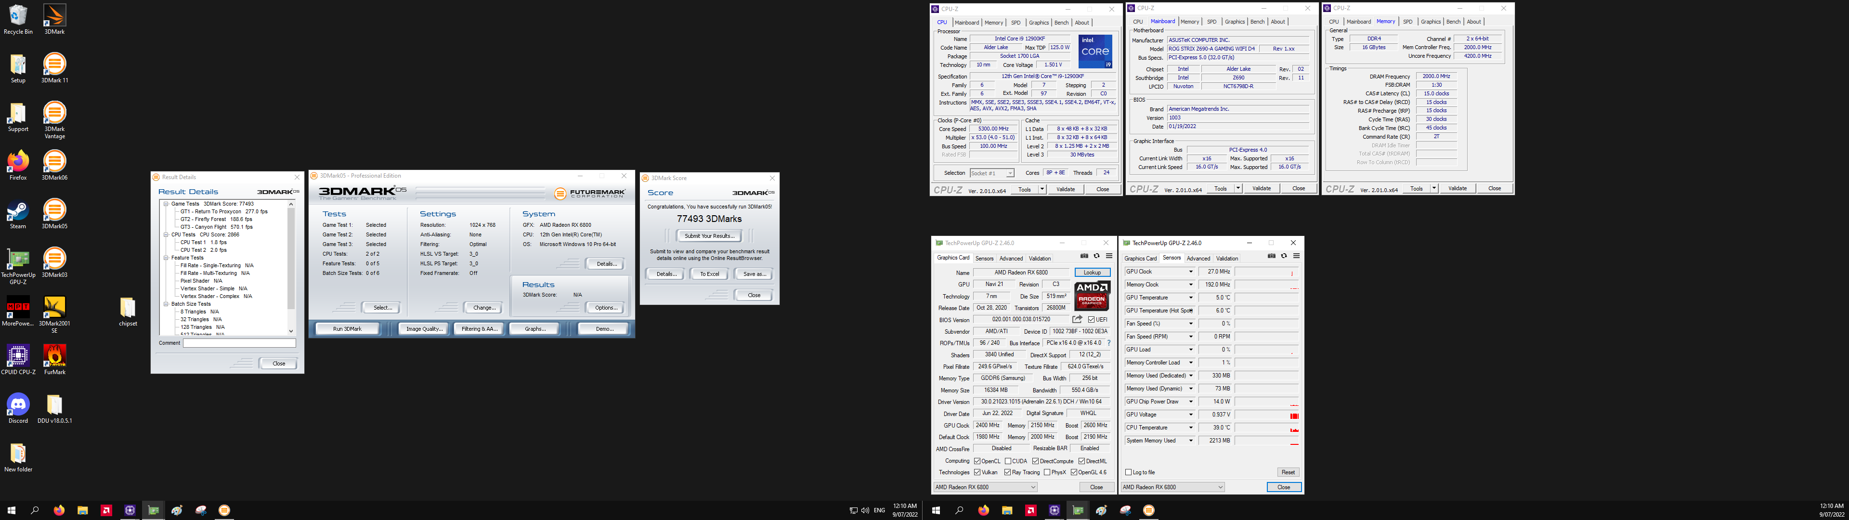
Task: Click the Filtering & AA button
Action: point(480,329)
